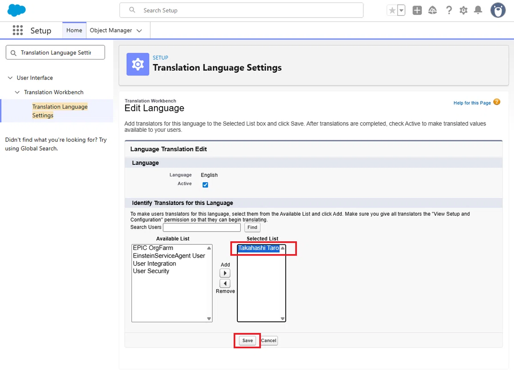Open the global actions plus icon
Screen dimensions: 514x371
(417, 10)
